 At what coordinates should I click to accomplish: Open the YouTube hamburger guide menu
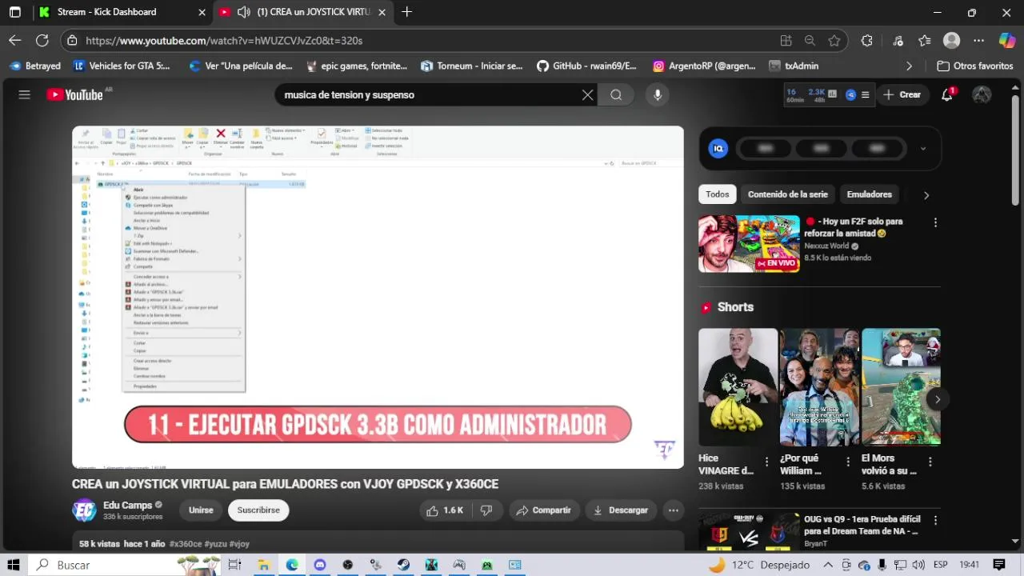(x=24, y=94)
